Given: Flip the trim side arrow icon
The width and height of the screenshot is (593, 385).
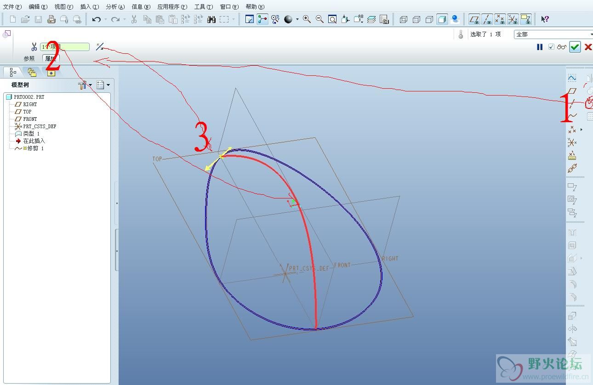Looking at the screenshot, I should click(100, 46).
